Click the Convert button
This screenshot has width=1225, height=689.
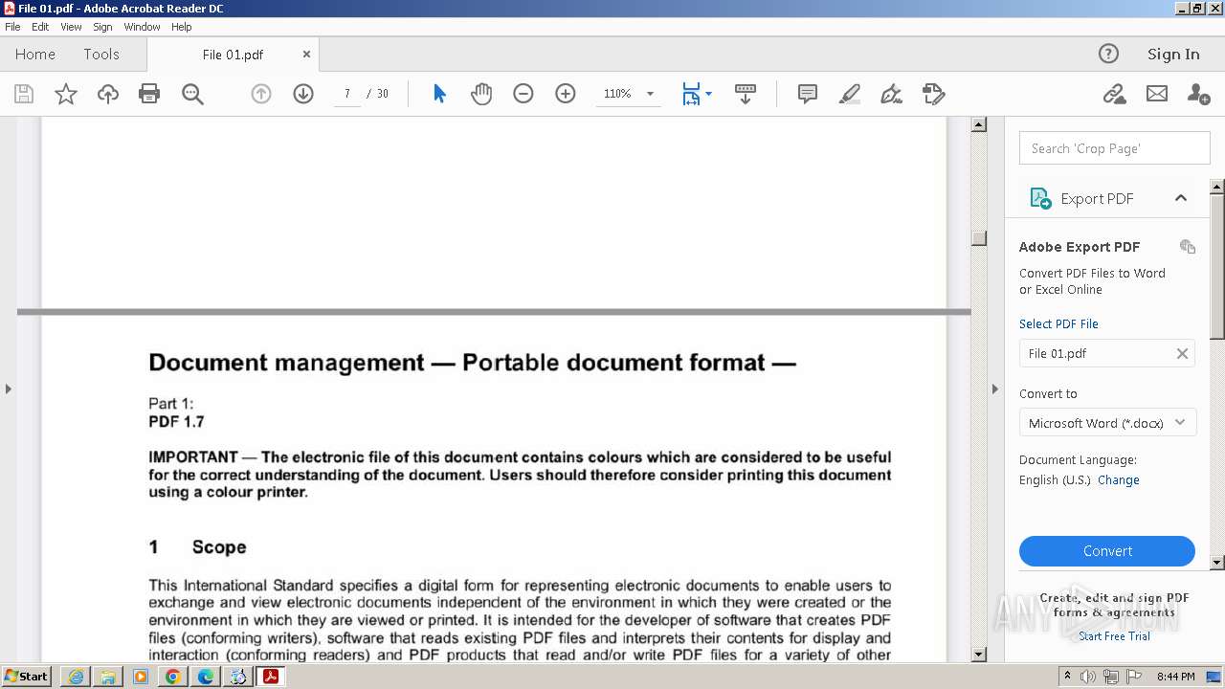[1107, 551]
